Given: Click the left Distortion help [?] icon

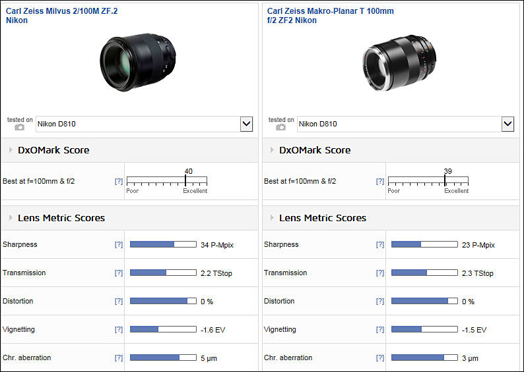Looking at the screenshot, I should tap(119, 301).
